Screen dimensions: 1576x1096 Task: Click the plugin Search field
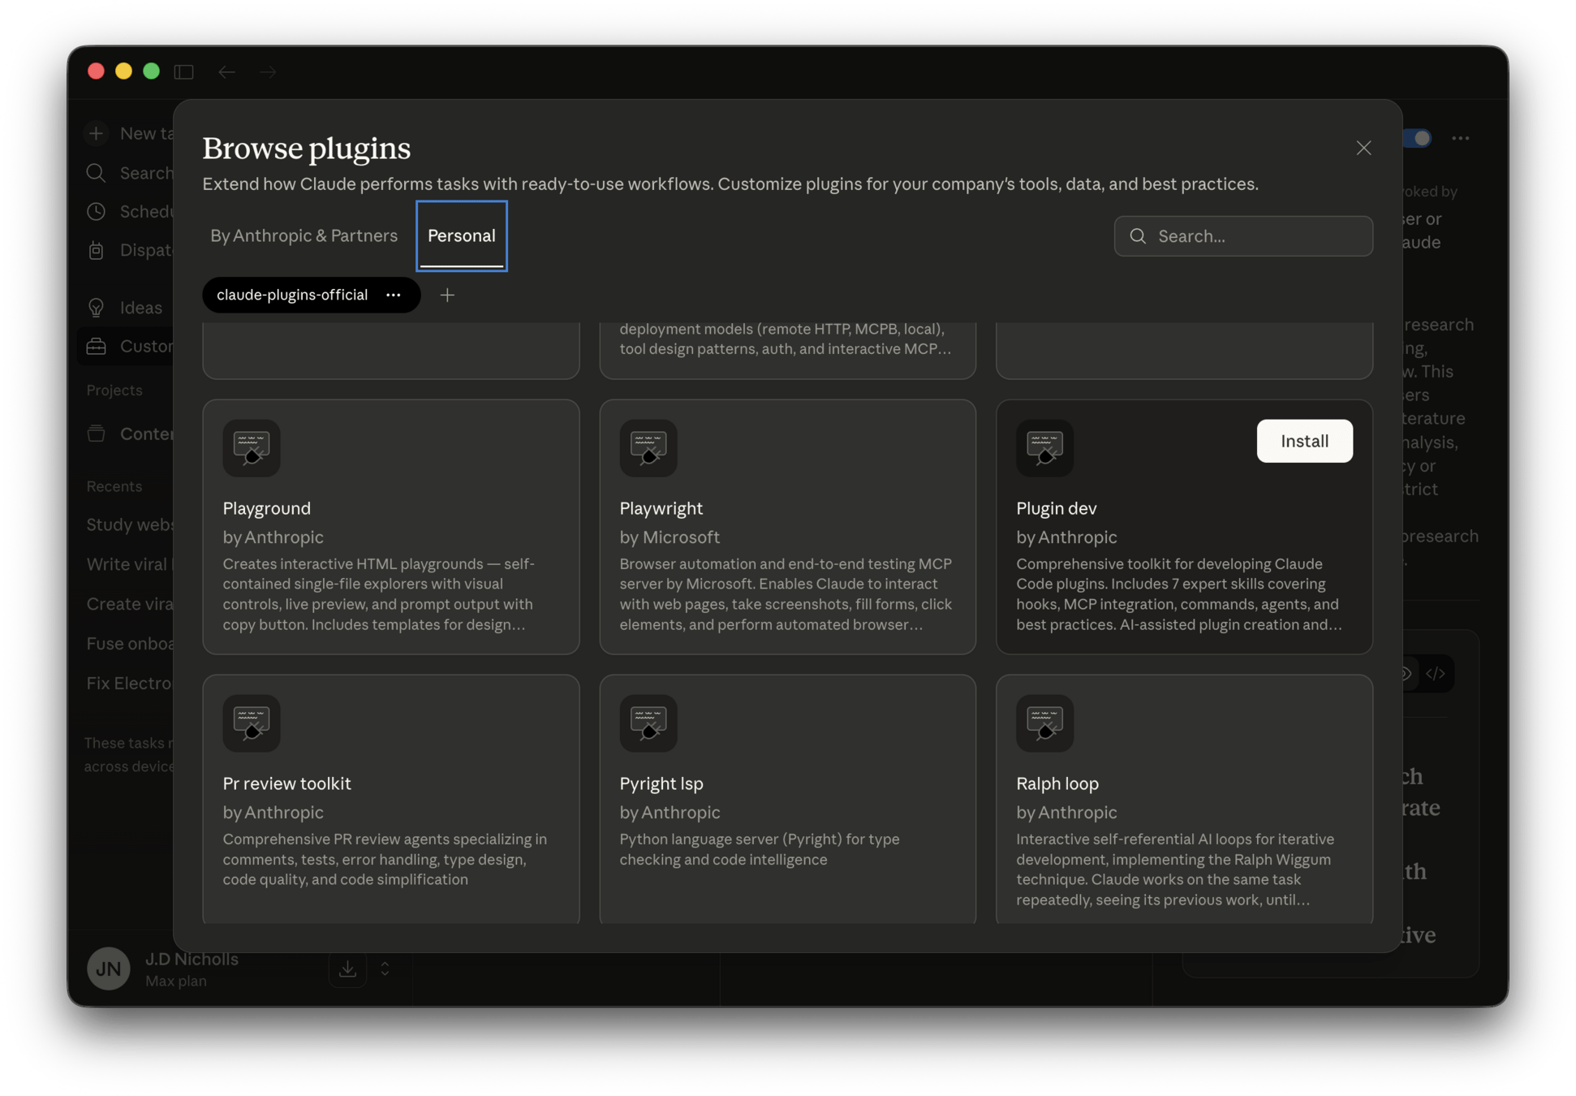click(1243, 236)
